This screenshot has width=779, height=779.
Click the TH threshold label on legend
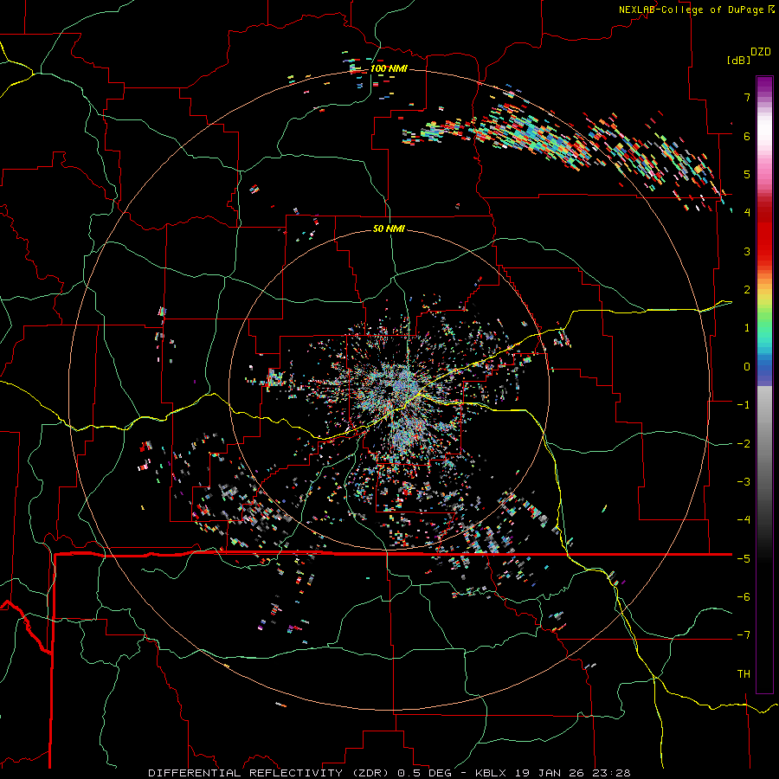(x=744, y=674)
